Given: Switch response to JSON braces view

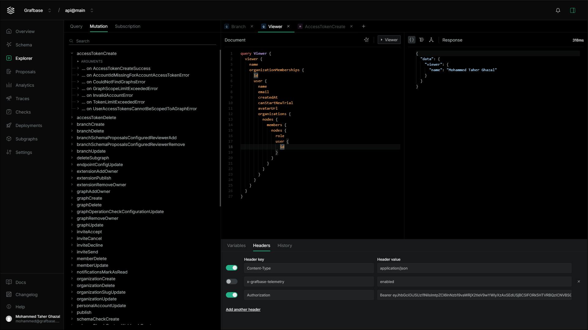Looking at the screenshot, I should [411, 40].
